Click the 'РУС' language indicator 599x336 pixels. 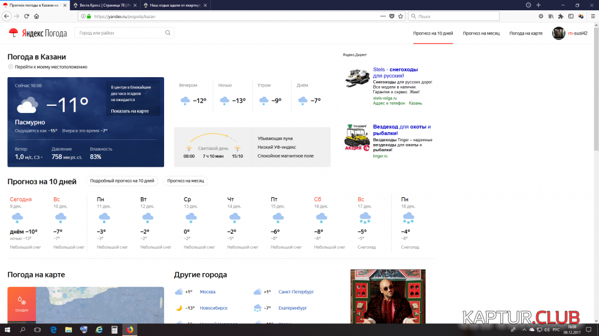coord(556,330)
